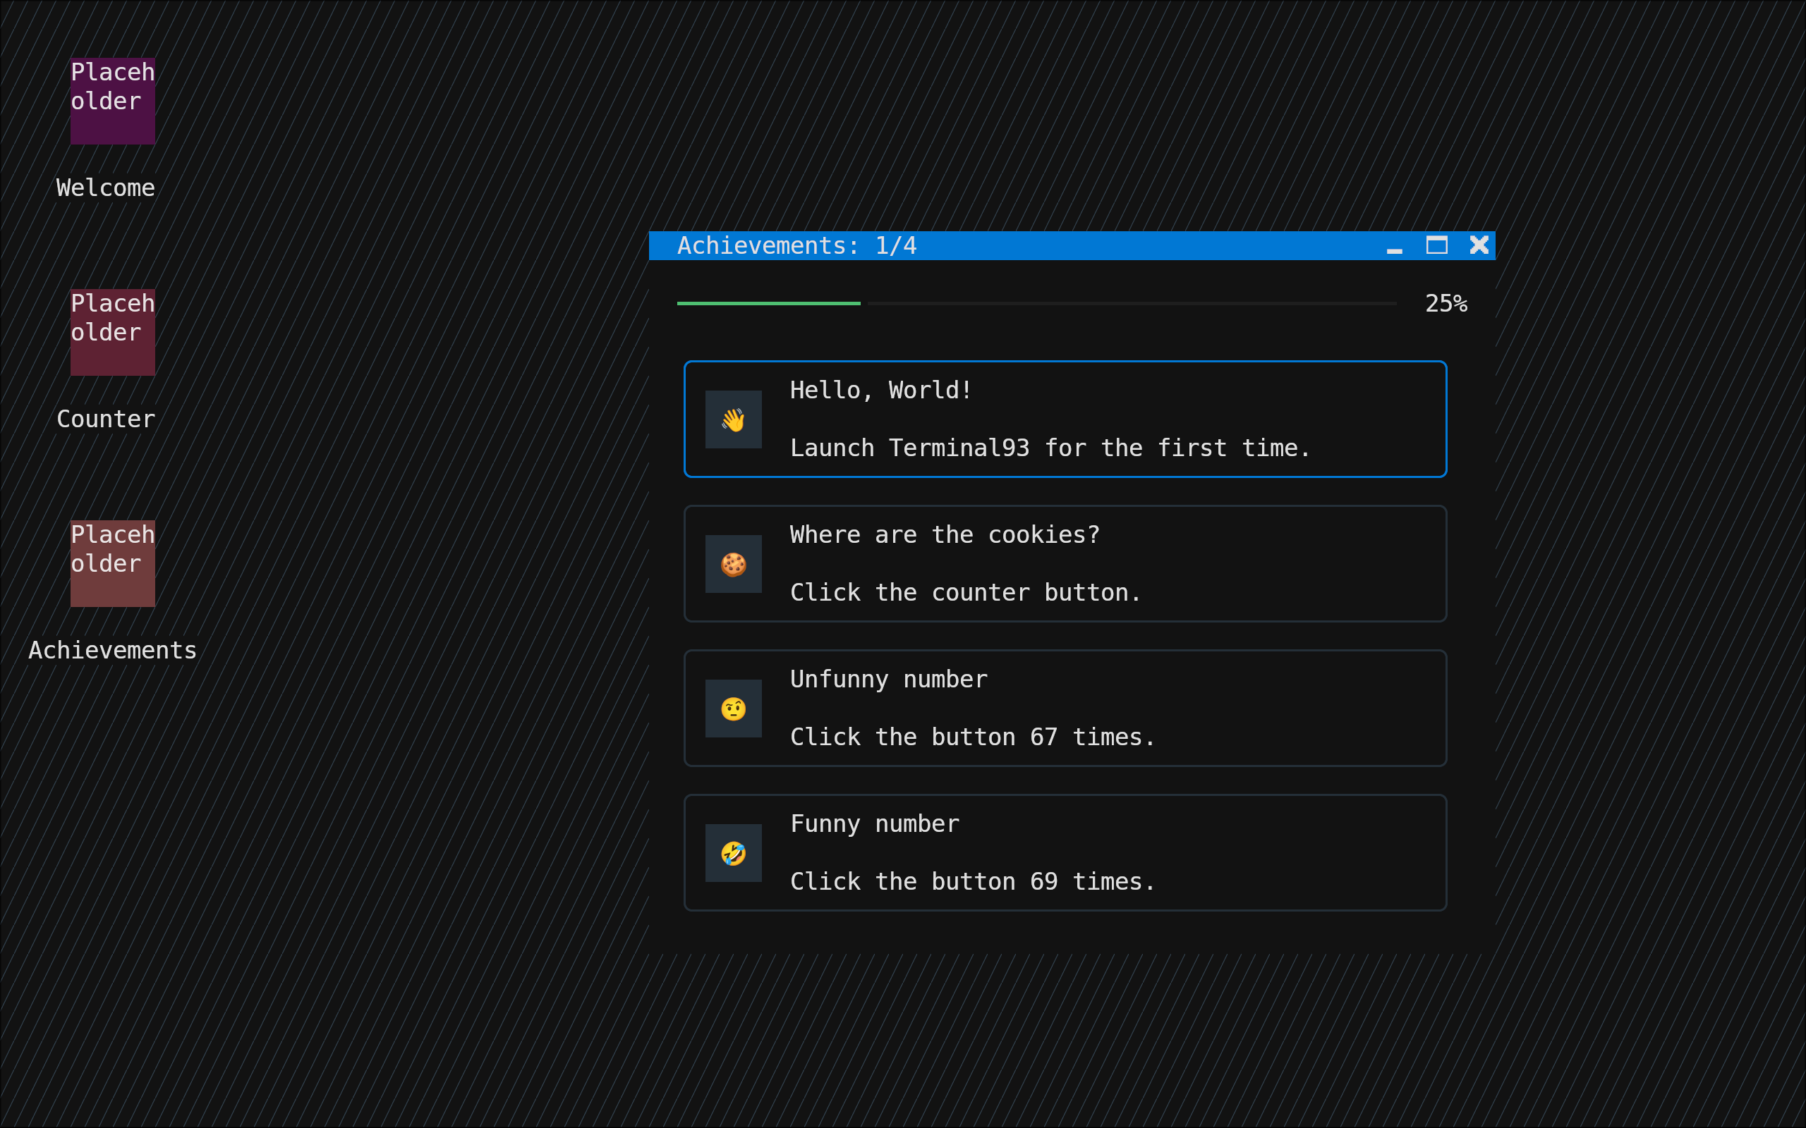Click the rolling laughing face icon
Image resolution: width=1806 pixels, height=1128 pixels.
click(733, 853)
